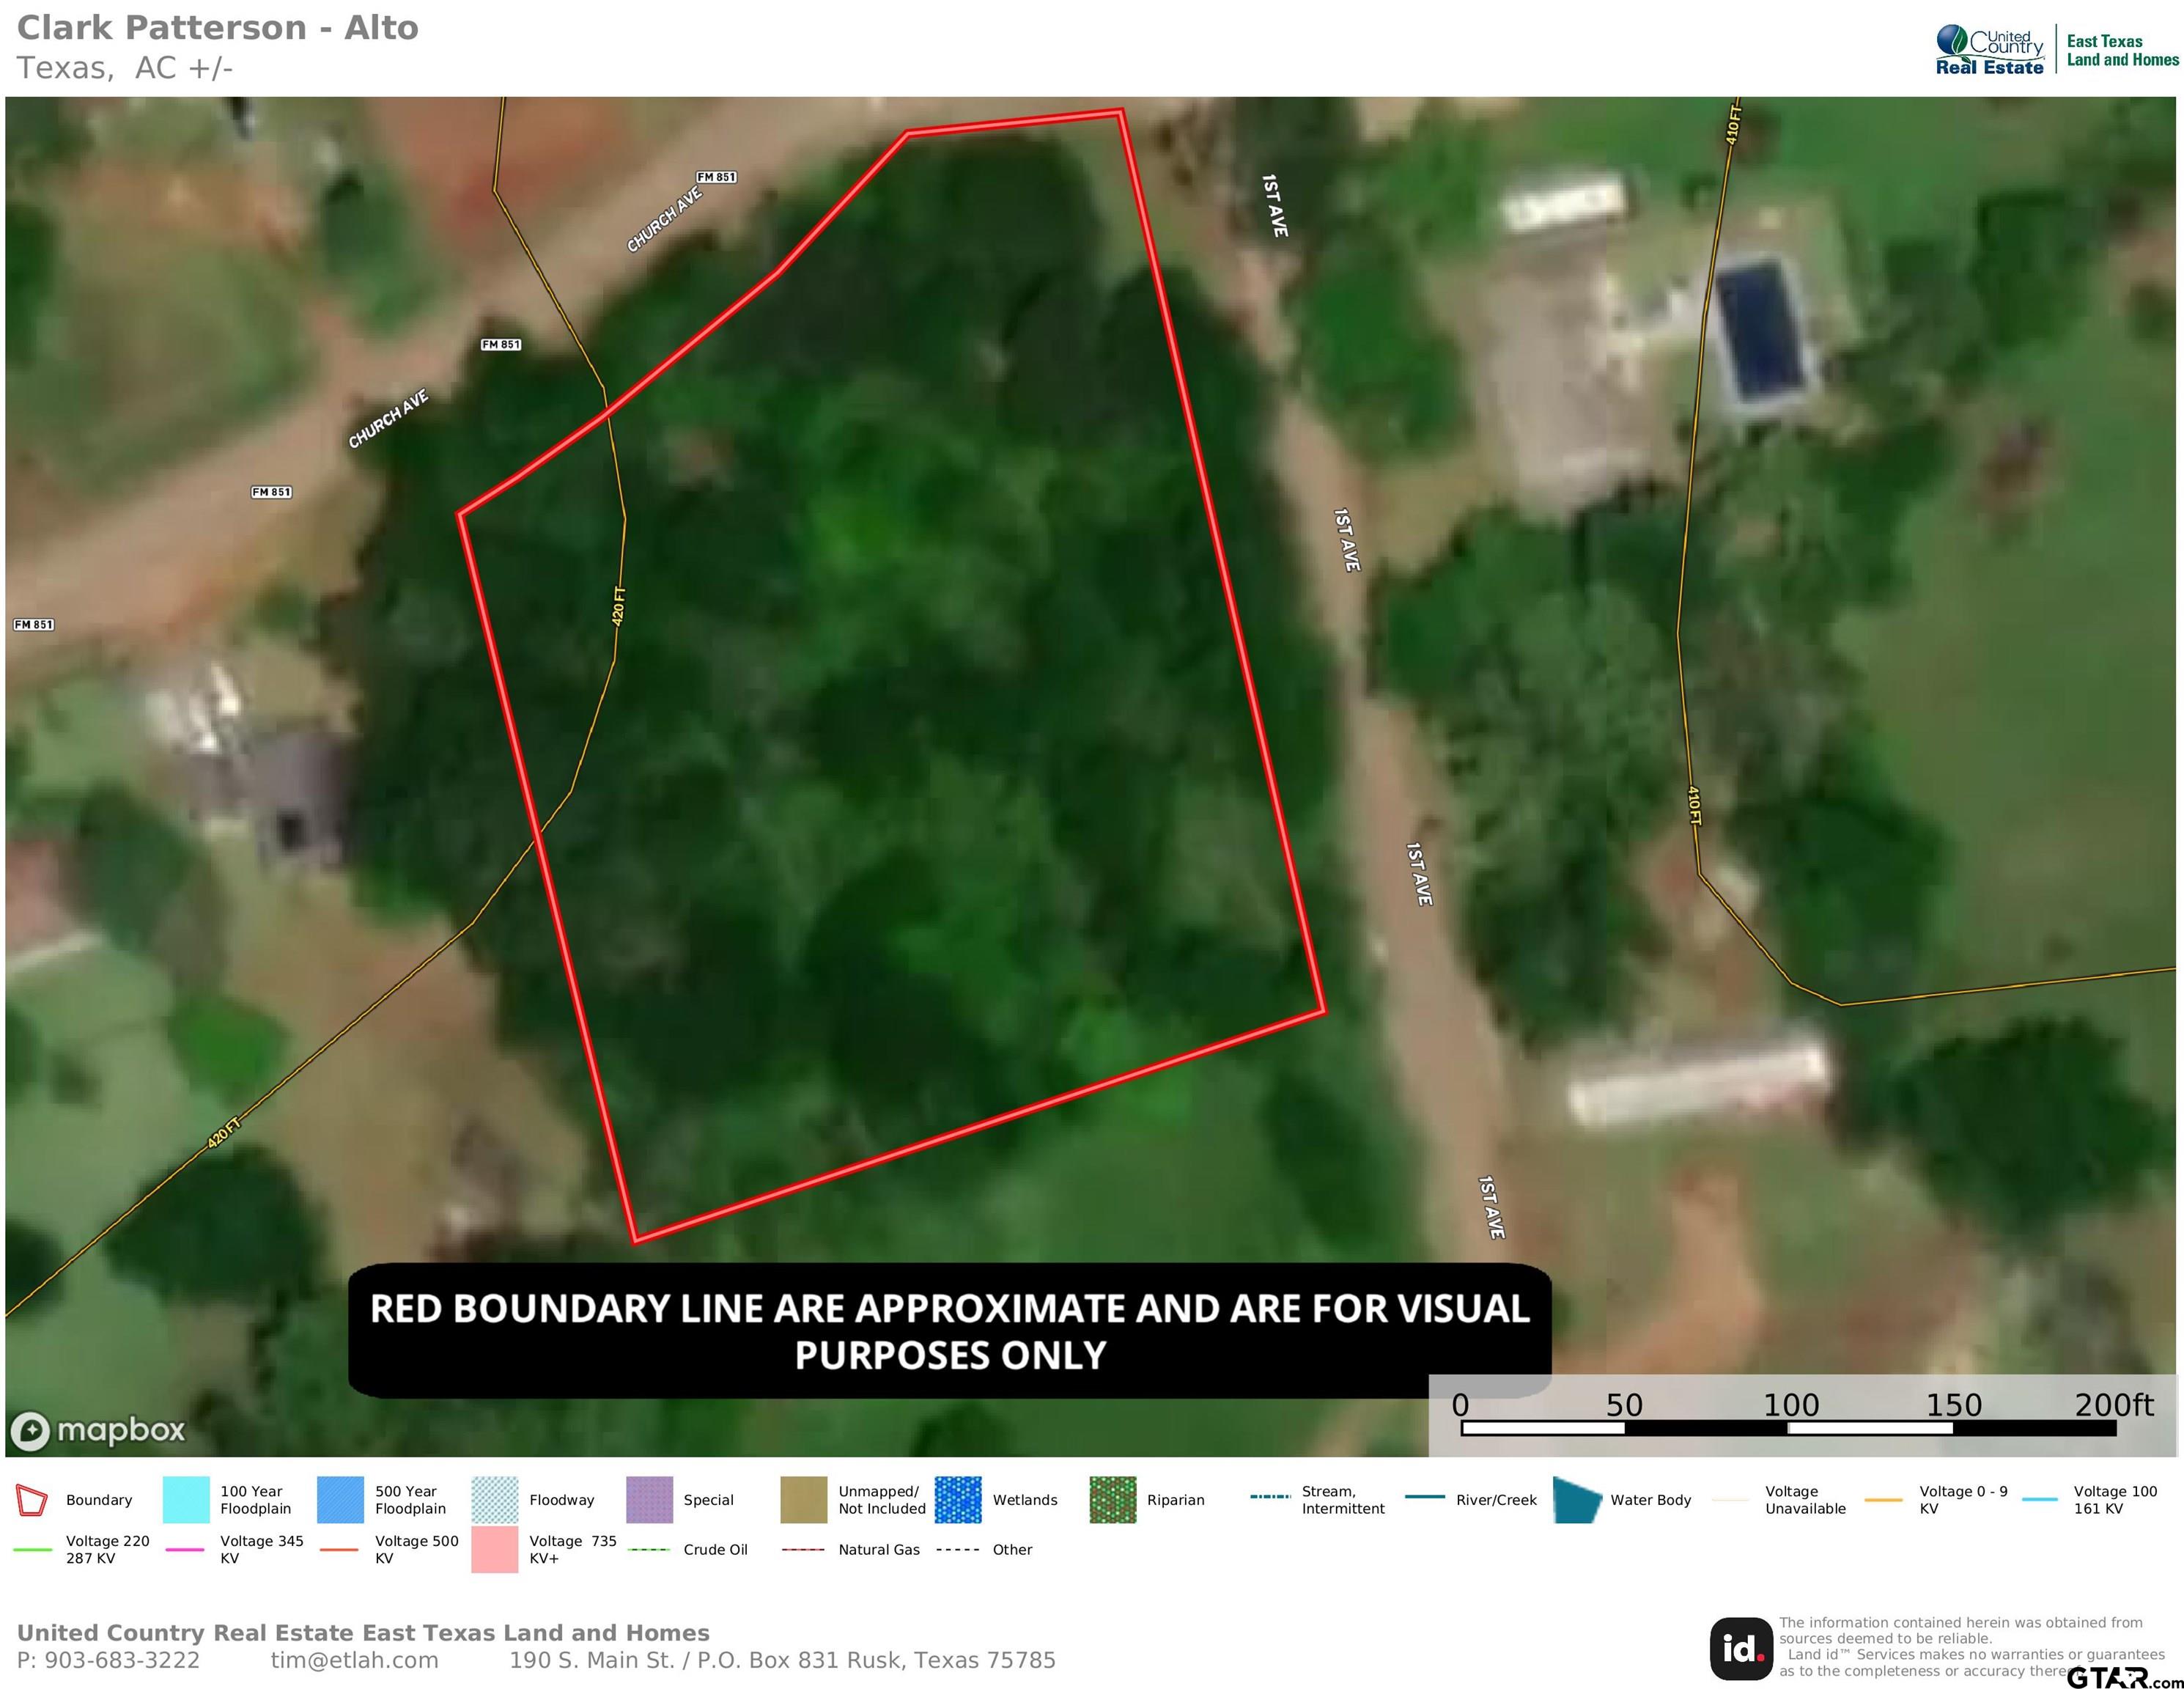Viewport: 2184px width, 1689px height.
Task: Click the Crude Oil legend label
Action: point(716,1550)
